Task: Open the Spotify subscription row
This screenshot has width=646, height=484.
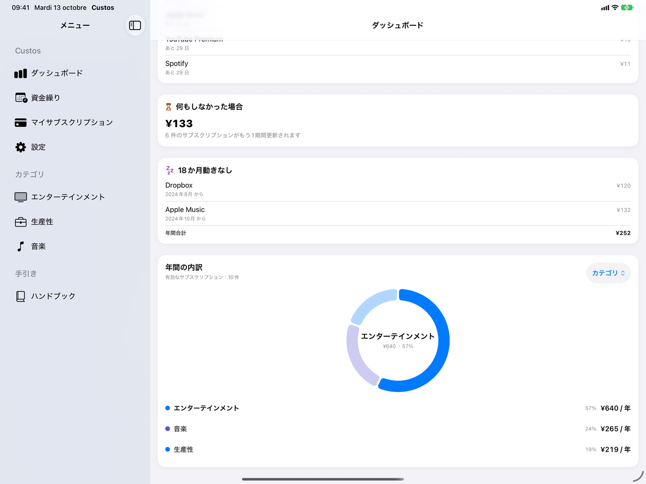Action: point(398,68)
